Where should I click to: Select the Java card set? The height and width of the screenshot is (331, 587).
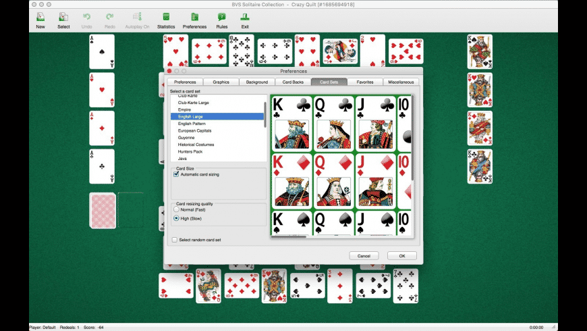(x=217, y=159)
